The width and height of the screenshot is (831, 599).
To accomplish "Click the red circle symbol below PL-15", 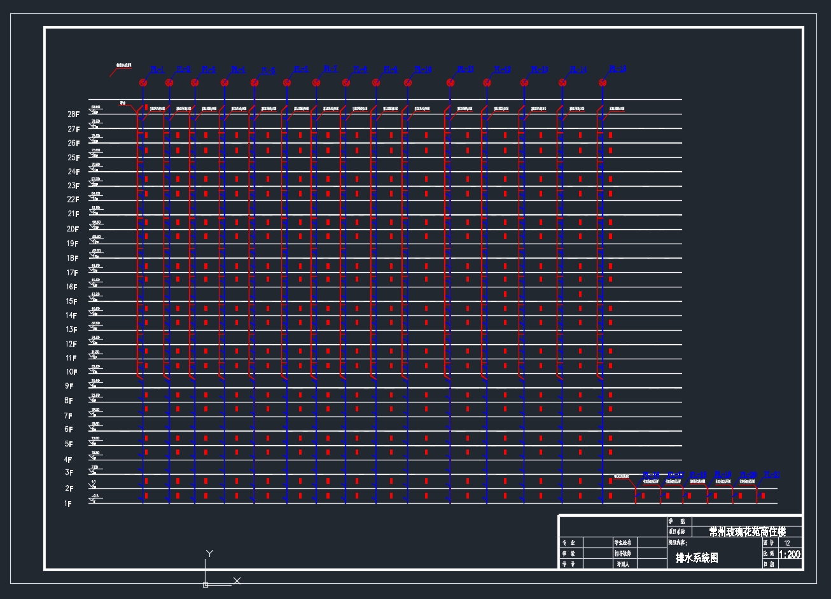I will pos(603,83).
